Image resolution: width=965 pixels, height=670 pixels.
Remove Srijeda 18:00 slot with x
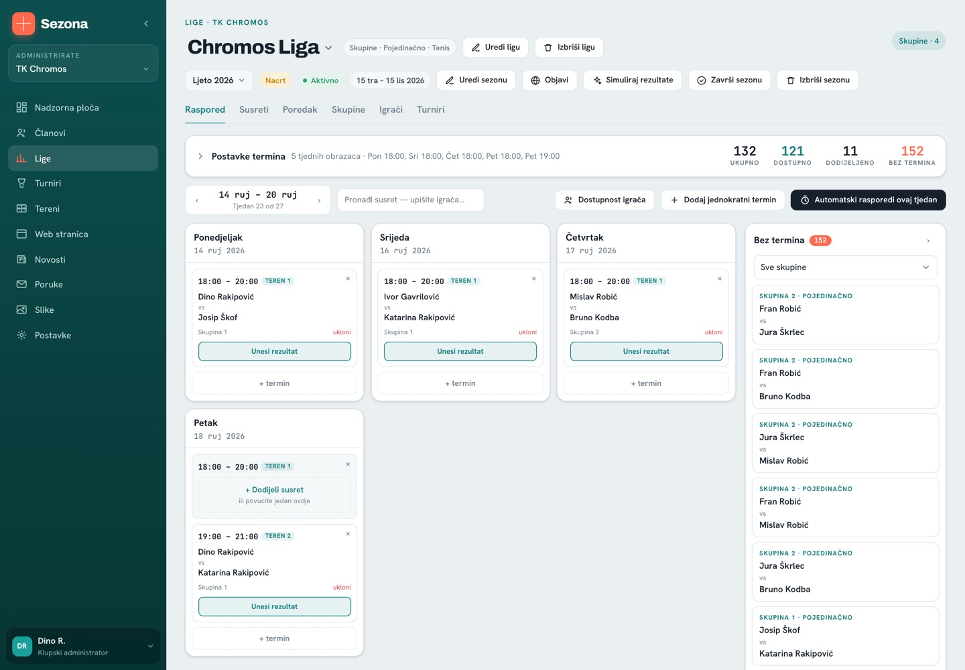tap(533, 279)
